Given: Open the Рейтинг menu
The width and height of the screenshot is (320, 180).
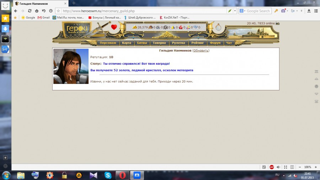Looking at the screenshot, I should [198, 43].
